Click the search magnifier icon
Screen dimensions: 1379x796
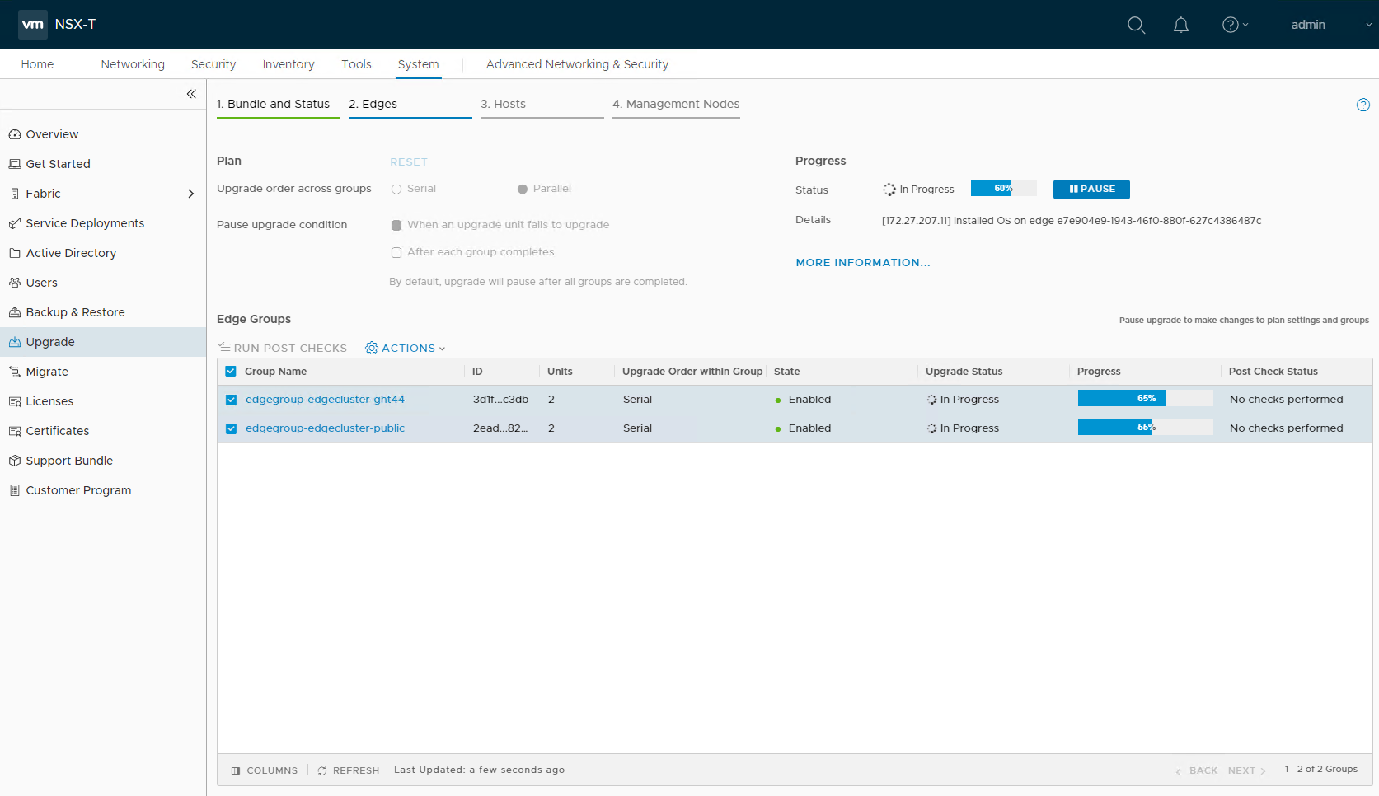1136,25
